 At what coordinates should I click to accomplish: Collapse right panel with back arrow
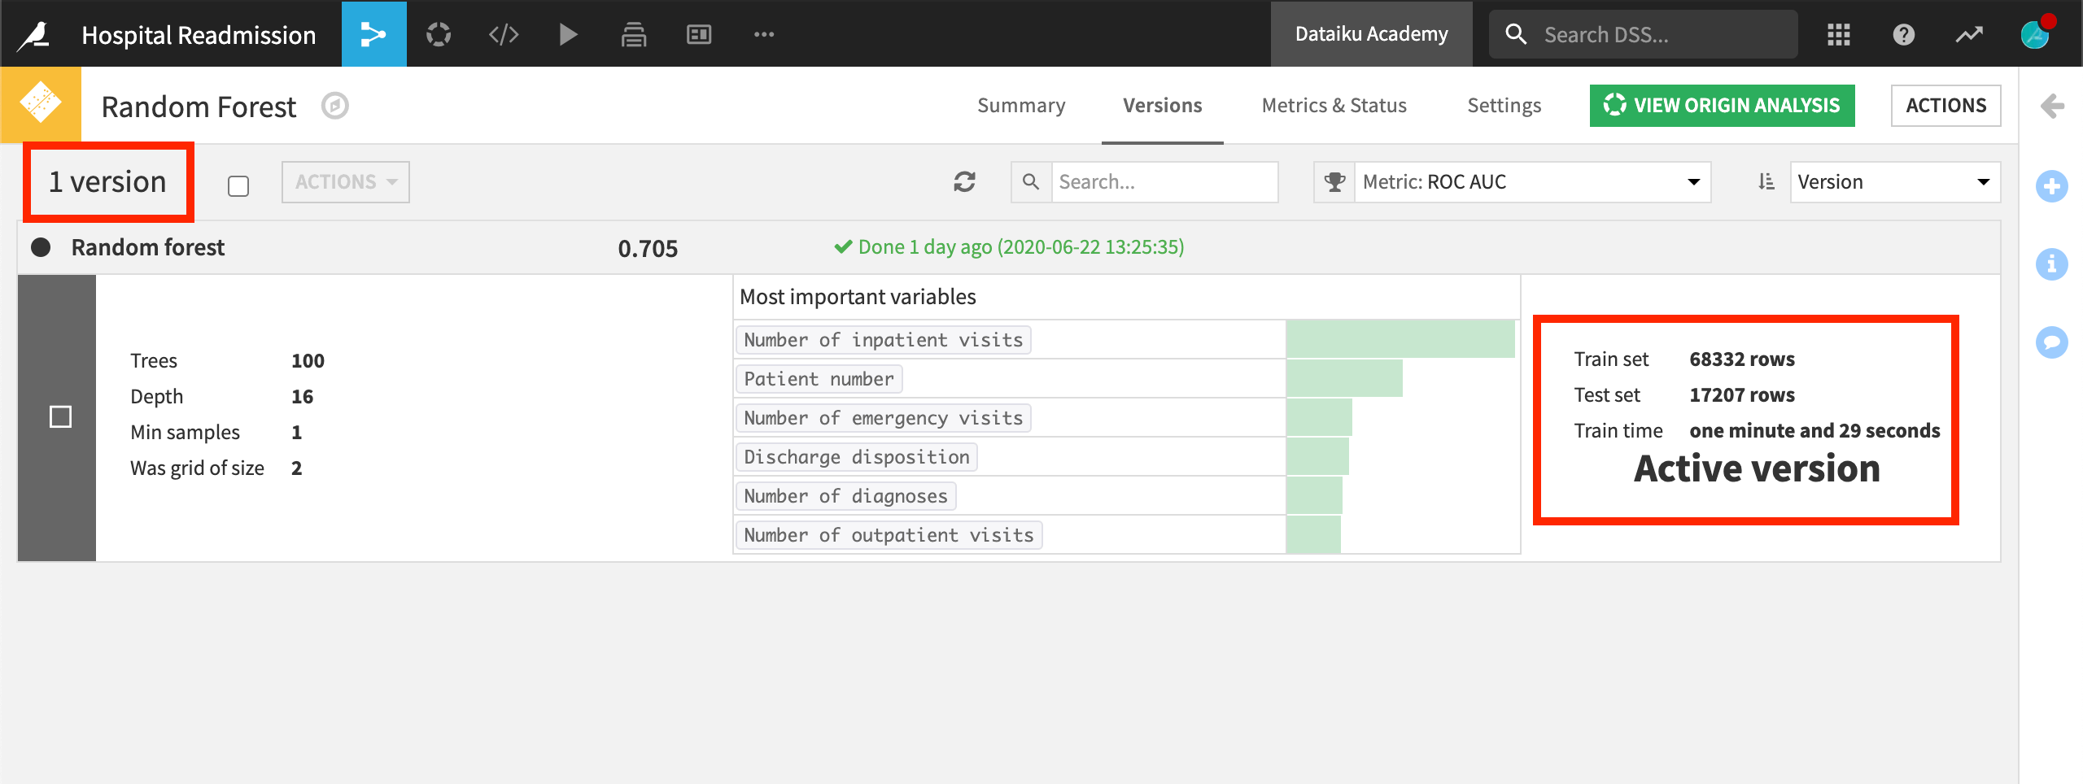(x=2052, y=106)
